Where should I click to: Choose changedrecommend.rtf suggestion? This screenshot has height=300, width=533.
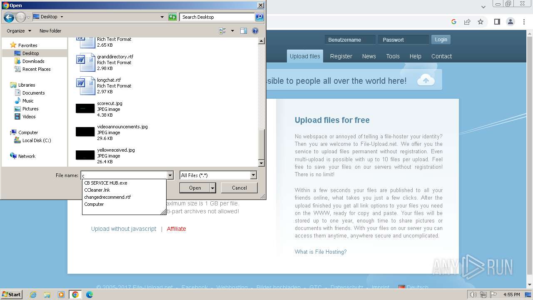click(x=107, y=197)
